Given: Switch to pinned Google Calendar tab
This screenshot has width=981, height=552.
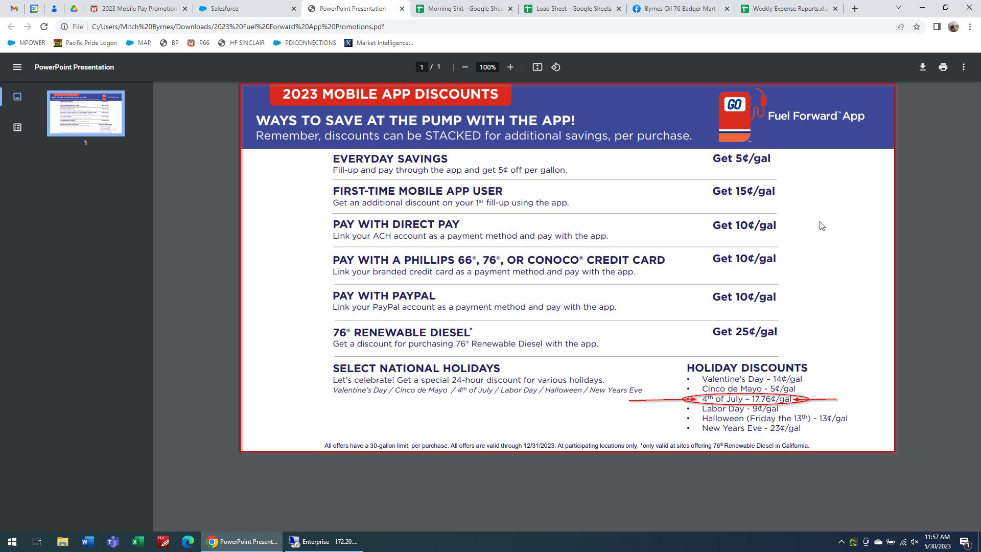Looking at the screenshot, I should click(34, 9).
